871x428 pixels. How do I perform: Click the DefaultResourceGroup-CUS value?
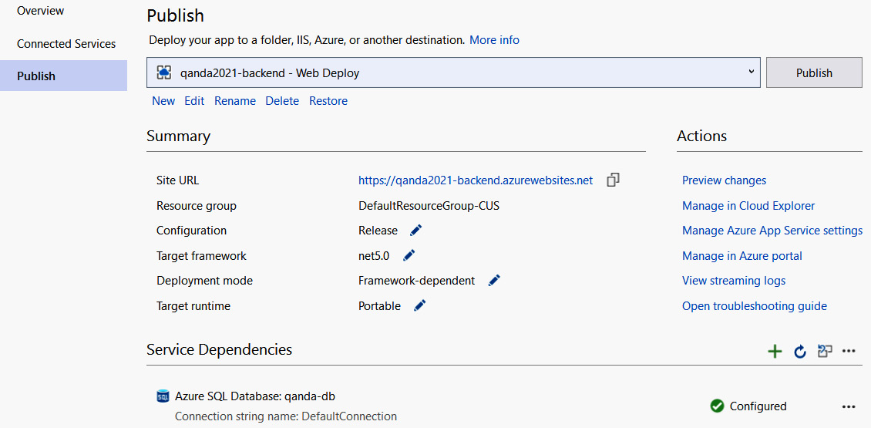[x=429, y=206]
